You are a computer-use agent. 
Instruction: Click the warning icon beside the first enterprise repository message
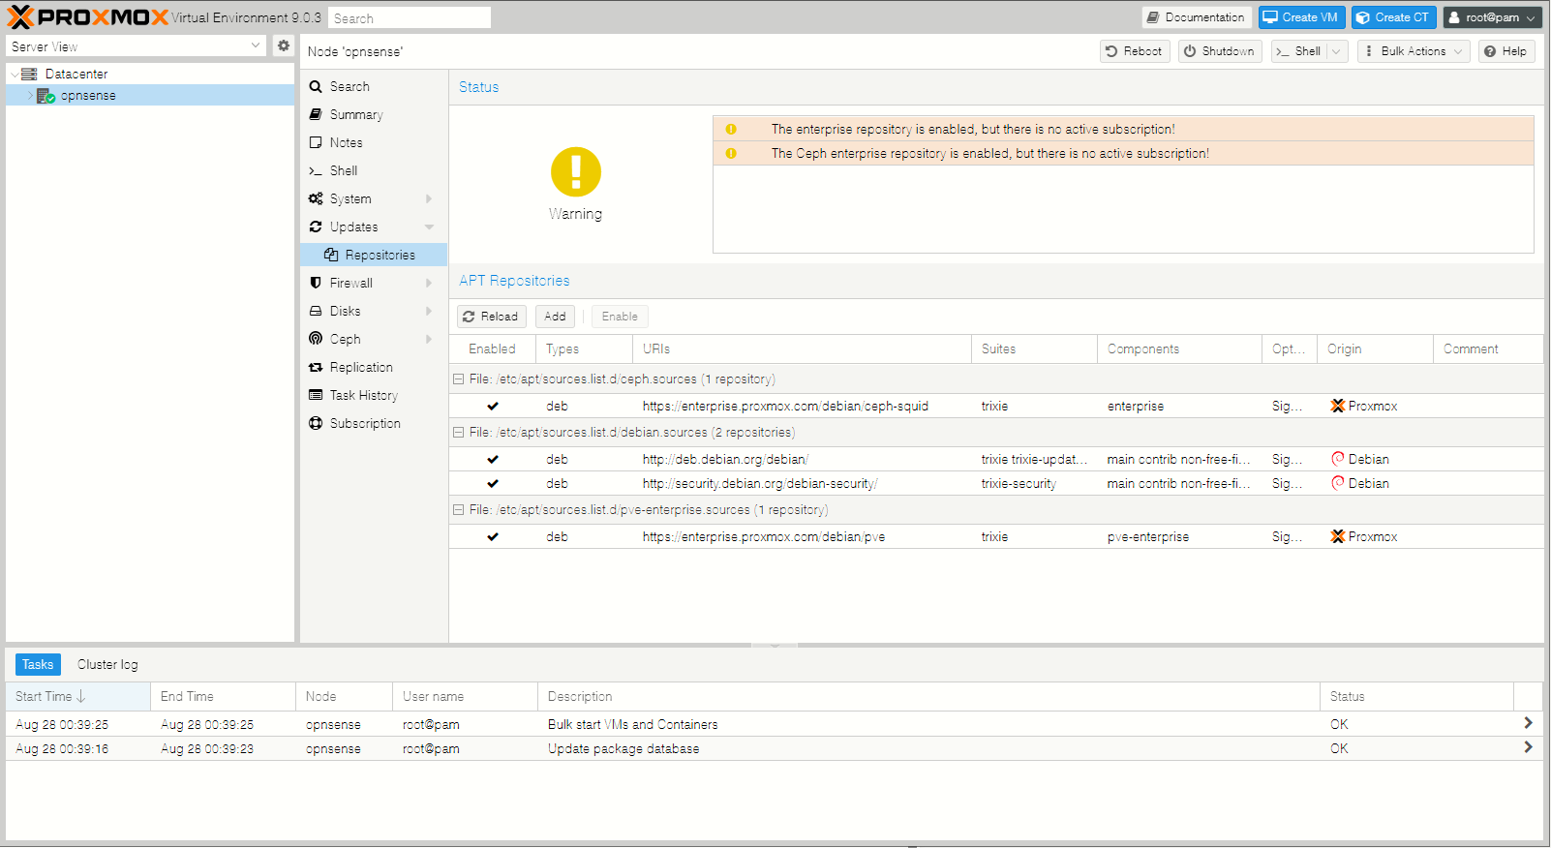[x=731, y=129]
